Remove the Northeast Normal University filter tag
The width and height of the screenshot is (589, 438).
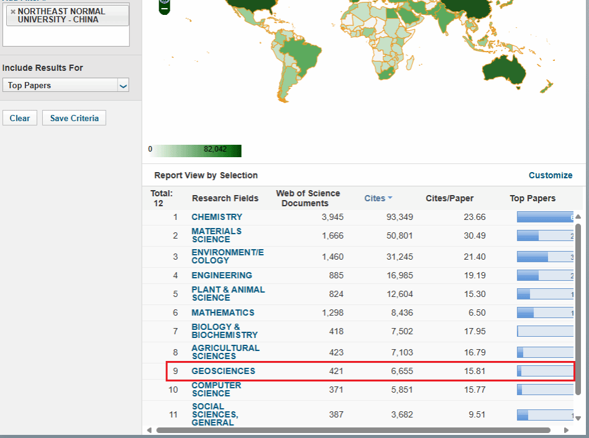click(x=12, y=12)
